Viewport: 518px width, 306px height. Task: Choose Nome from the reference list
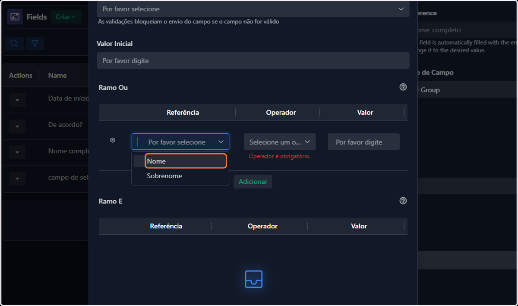click(x=186, y=161)
